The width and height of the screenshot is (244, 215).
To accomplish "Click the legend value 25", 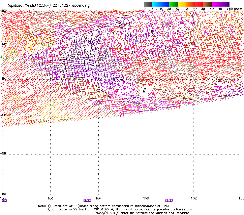I will point(186,9).
